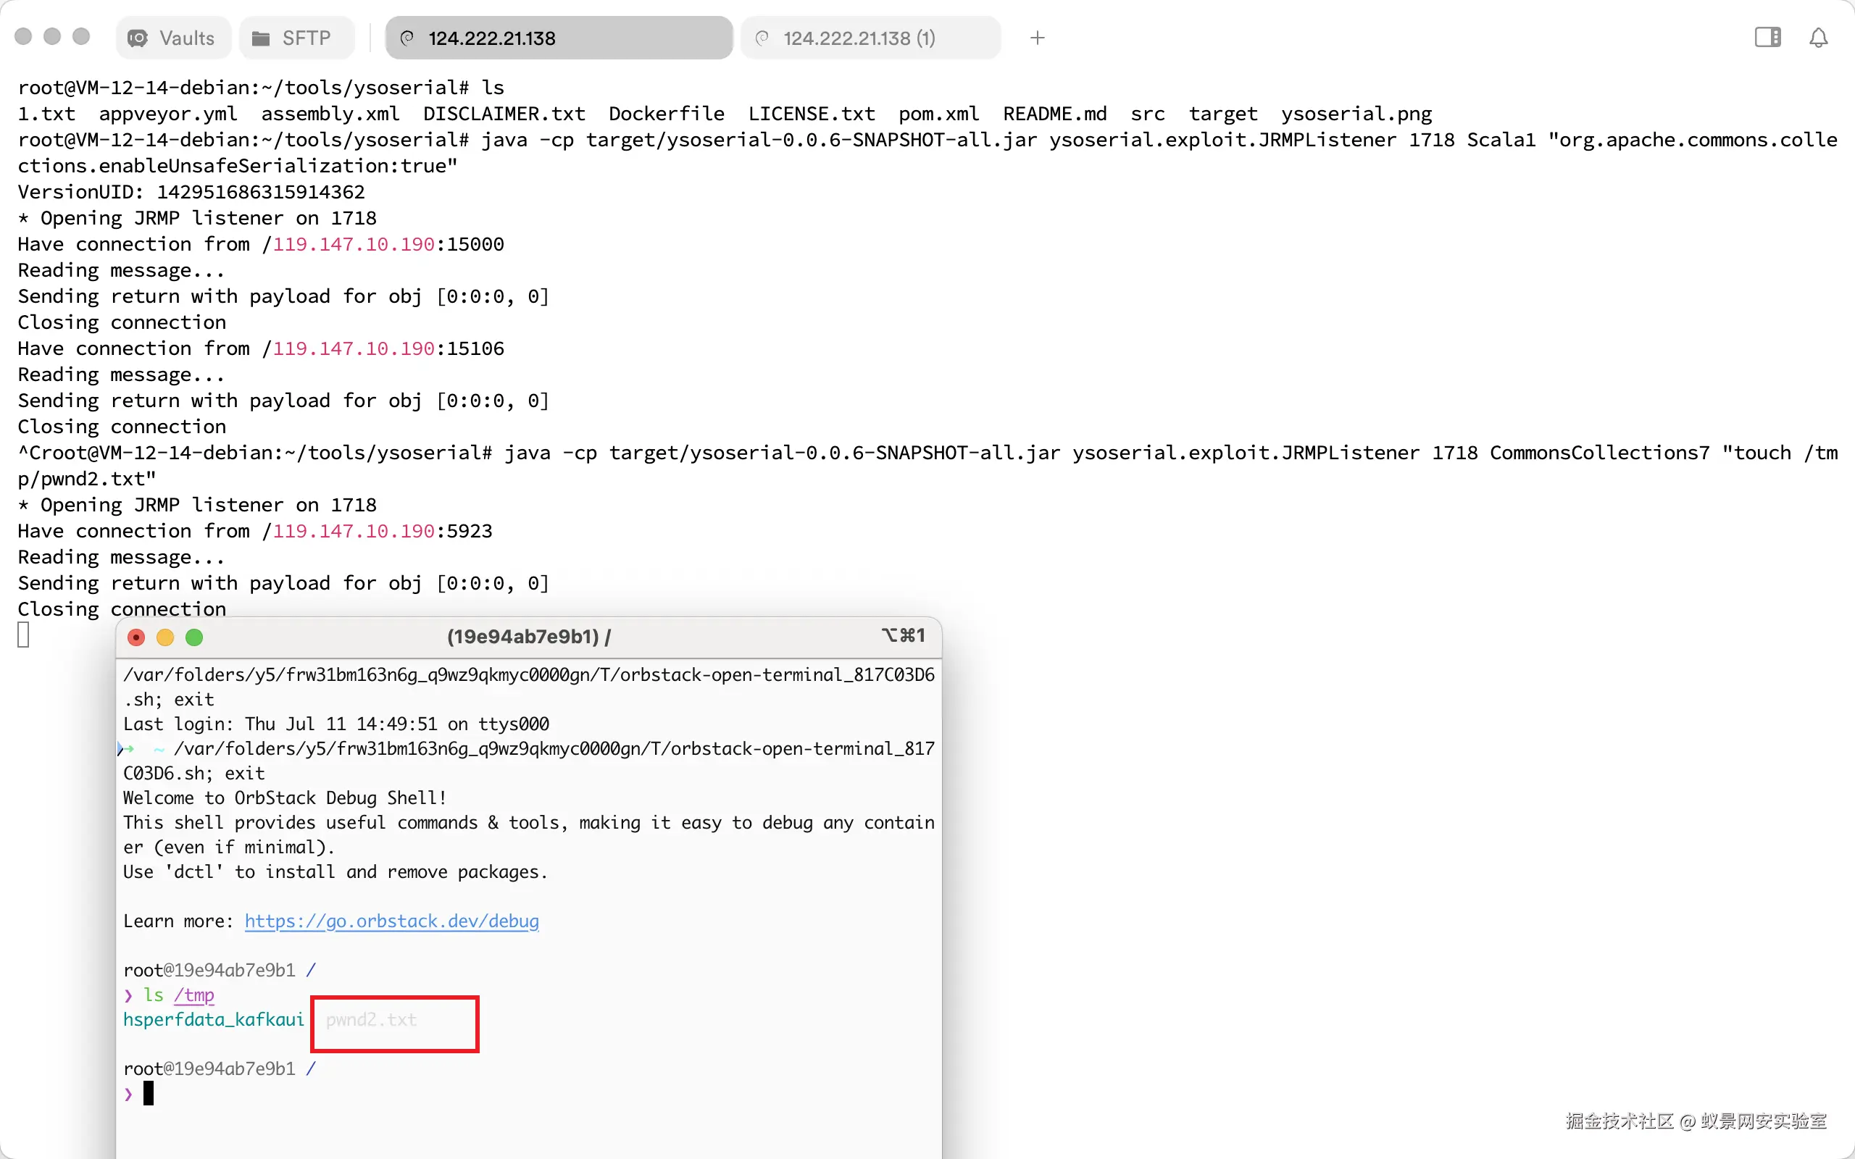The width and height of the screenshot is (1855, 1159).
Task: Click the (19e94ab7e9b1) terminal title bar
Action: (528, 637)
